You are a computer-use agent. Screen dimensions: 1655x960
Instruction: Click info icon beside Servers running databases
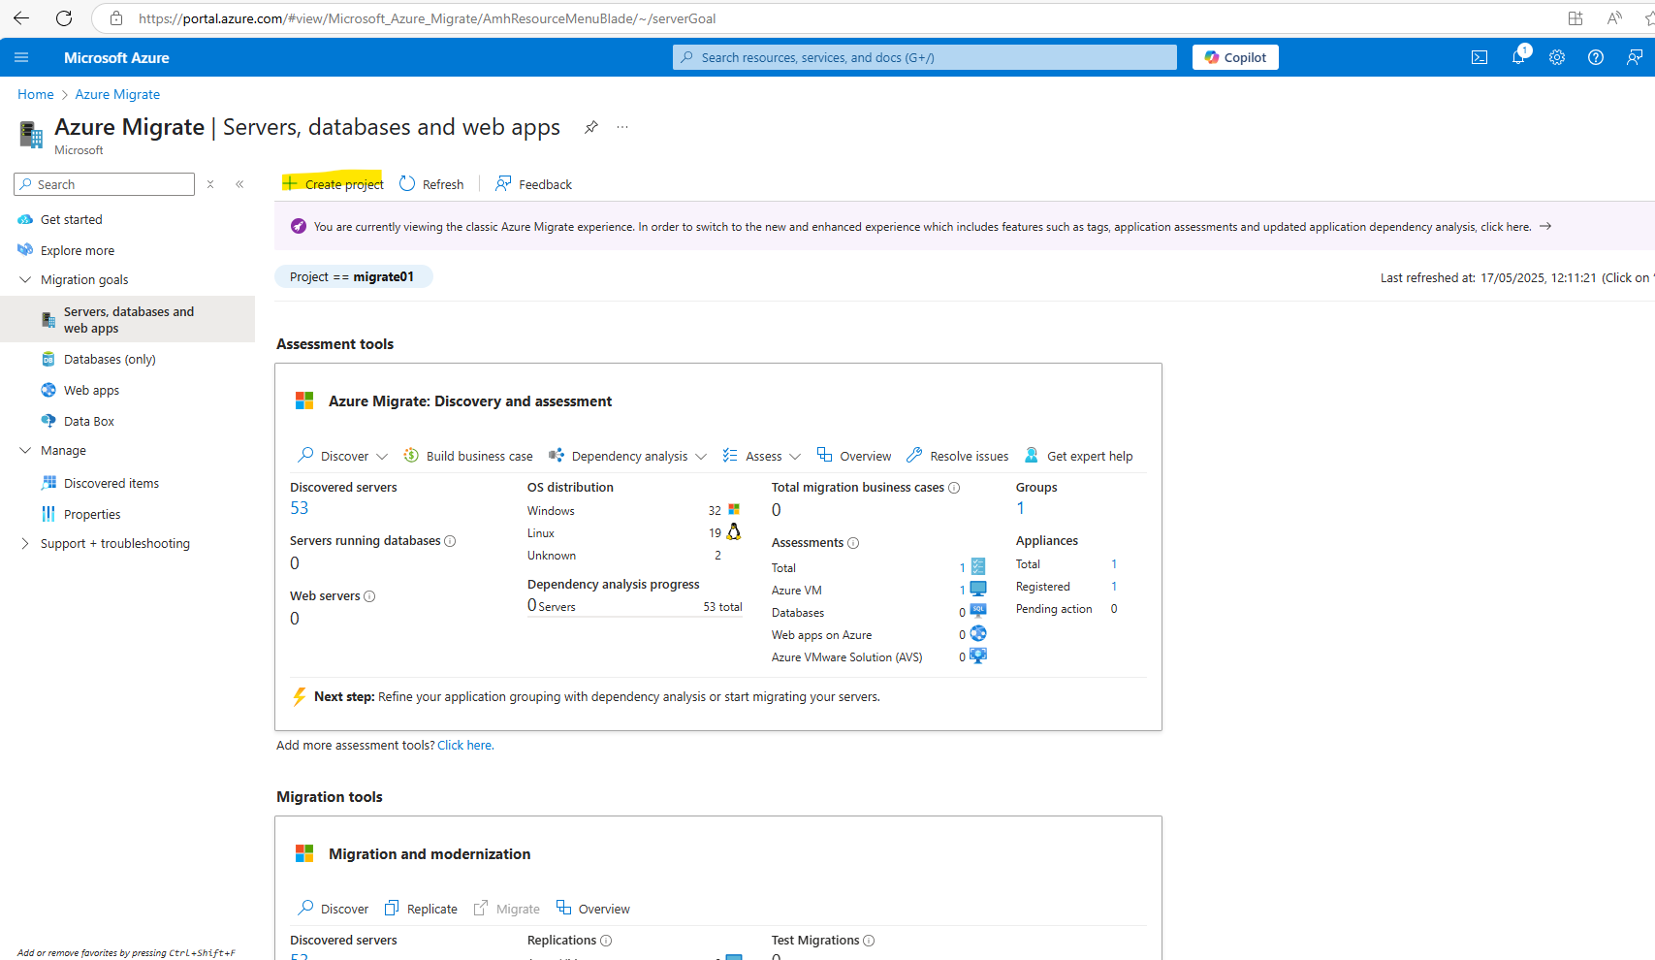[x=450, y=541]
